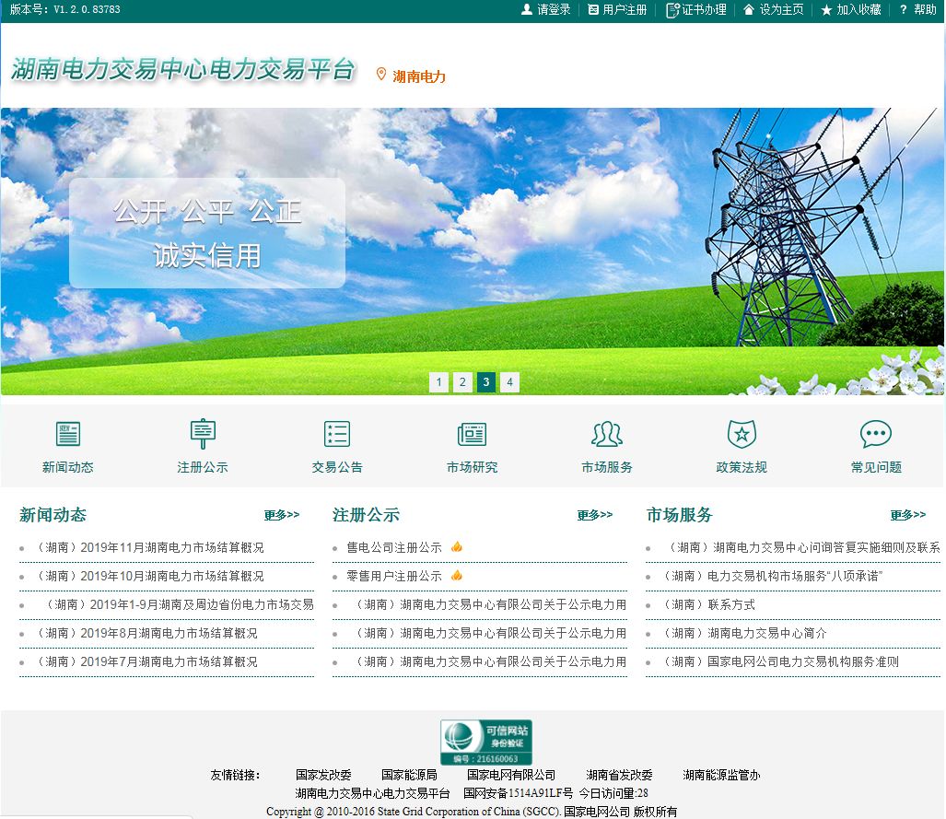Open 电力交易机构市场服务"八项承诺" link
This screenshot has width=946, height=819.
tap(772, 576)
